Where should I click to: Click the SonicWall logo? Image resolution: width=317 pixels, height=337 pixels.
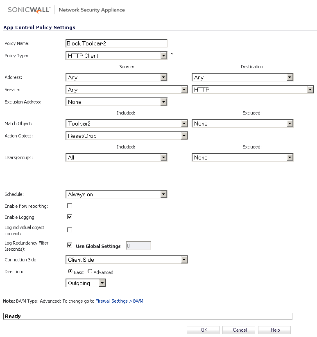point(29,10)
